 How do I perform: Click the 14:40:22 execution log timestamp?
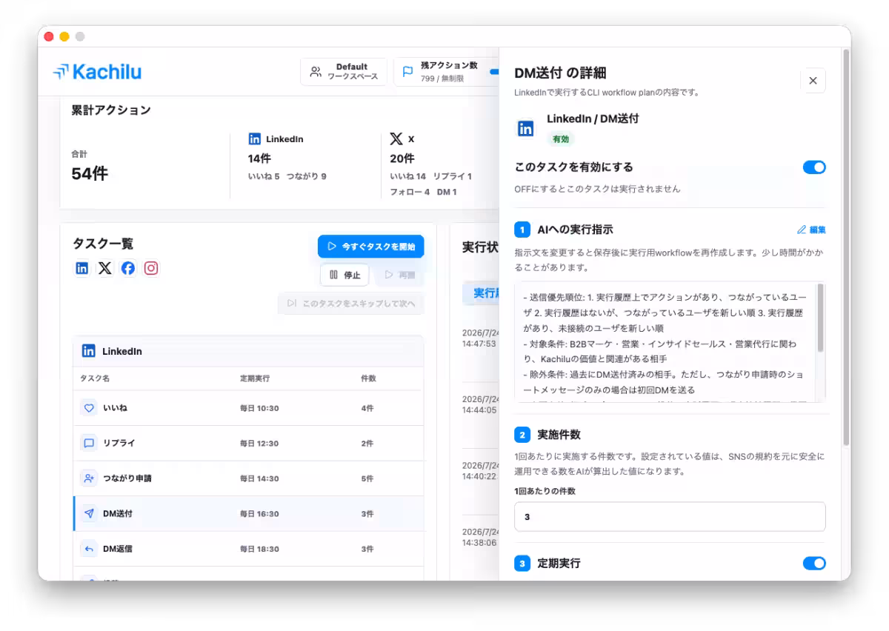tap(479, 476)
